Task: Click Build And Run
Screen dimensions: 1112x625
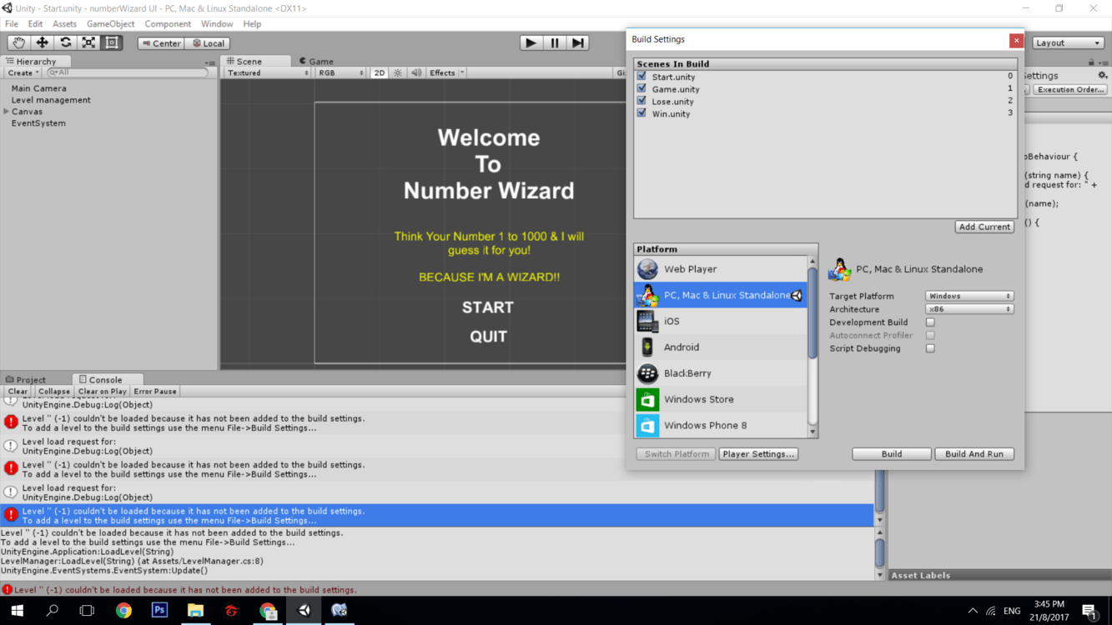Action: tap(974, 453)
